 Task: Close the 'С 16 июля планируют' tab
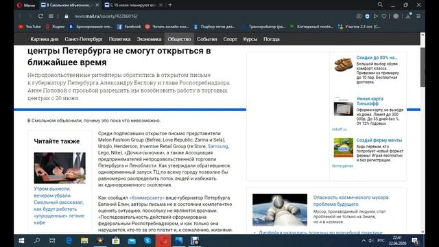(161, 5)
